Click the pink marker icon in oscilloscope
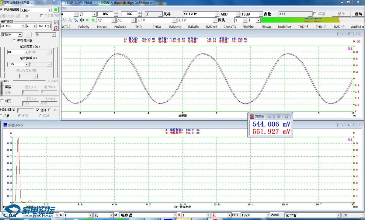 tap(350, 48)
